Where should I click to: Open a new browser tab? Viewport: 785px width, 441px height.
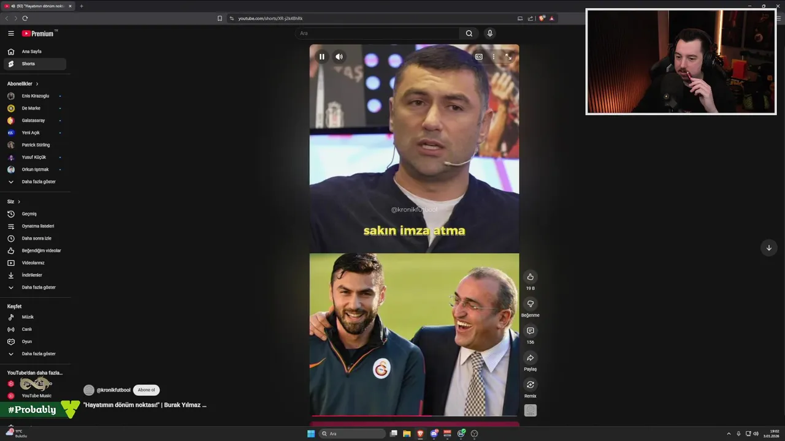[82, 6]
